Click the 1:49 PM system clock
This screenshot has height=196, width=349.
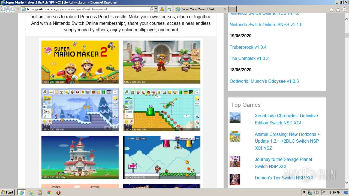[335, 192]
